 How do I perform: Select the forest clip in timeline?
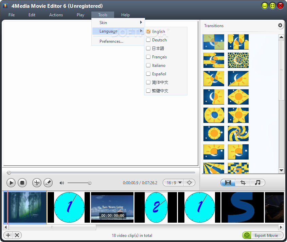coord(25,207)
